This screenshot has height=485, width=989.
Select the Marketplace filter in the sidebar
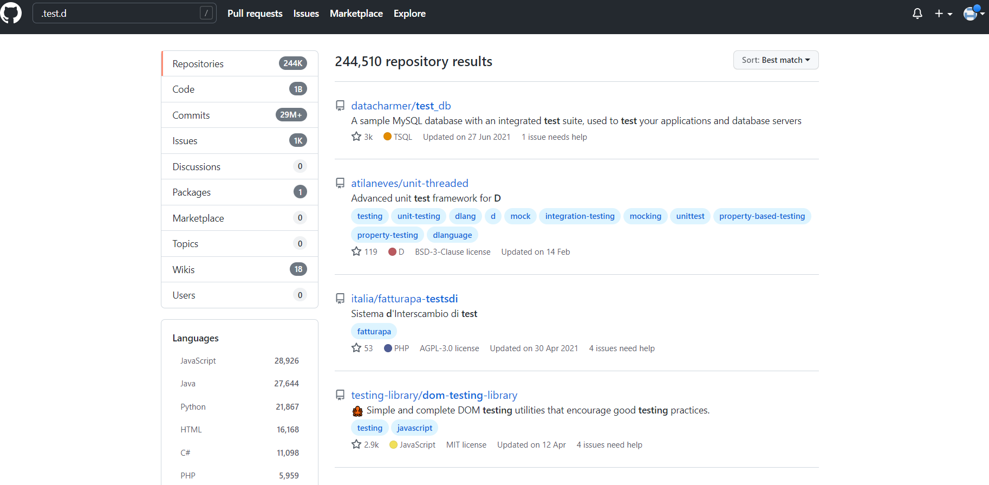click(x=239, y=218)
